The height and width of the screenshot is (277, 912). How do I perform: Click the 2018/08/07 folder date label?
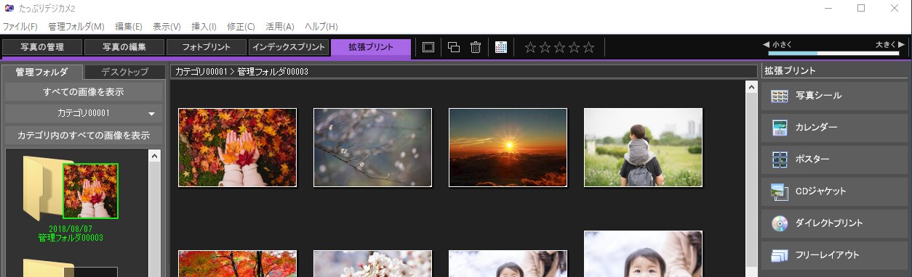(x=71, y=228)
